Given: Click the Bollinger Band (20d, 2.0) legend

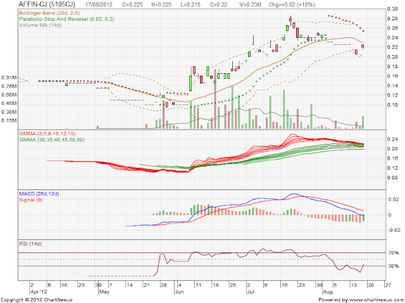Looking at the screenshot, I should click(x=49, y=13).
